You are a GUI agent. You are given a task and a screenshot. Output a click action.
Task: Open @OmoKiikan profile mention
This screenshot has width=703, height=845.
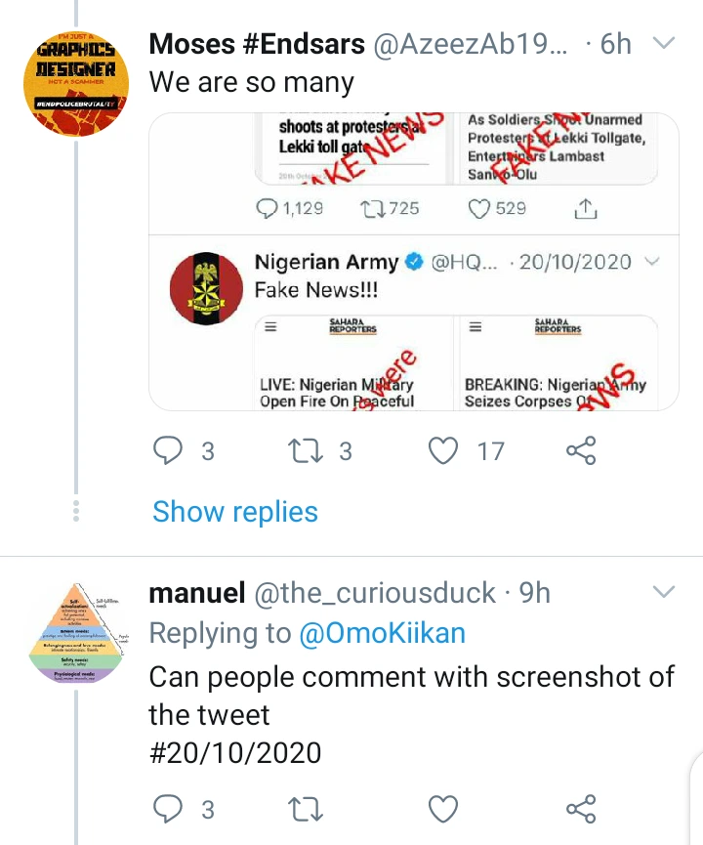coord(383,633)
